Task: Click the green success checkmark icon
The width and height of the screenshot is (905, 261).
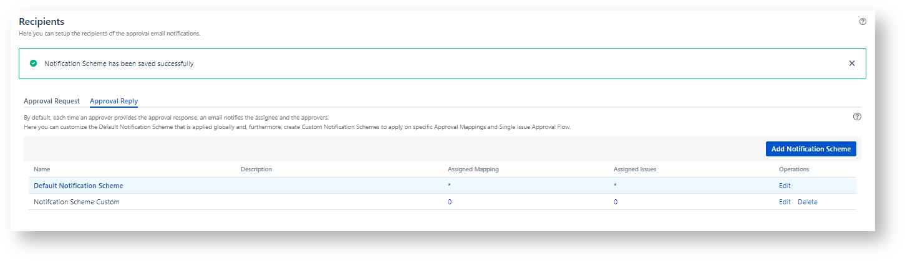Action: (33, 64)
